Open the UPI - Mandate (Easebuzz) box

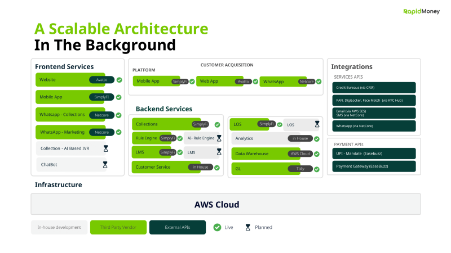(374, 153)
